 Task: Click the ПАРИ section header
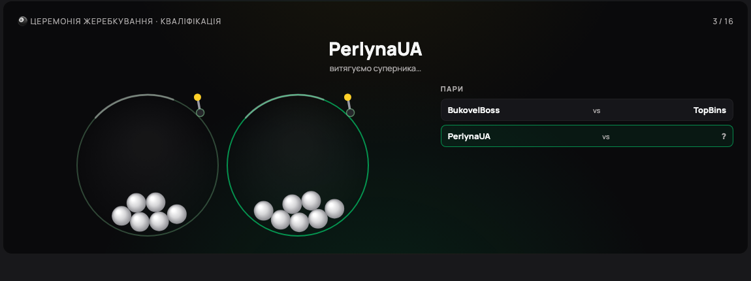click(x=452, y=89)
